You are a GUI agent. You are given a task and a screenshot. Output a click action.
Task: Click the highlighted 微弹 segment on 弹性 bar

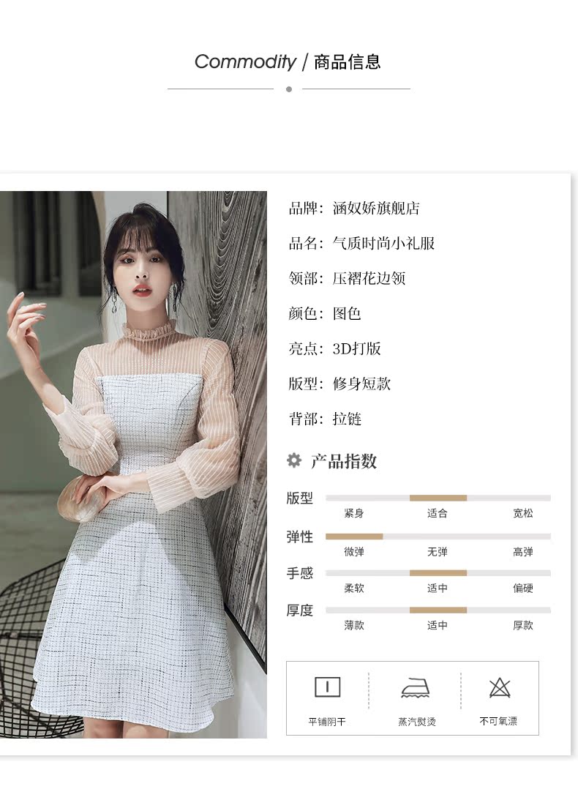pos(354,537)
